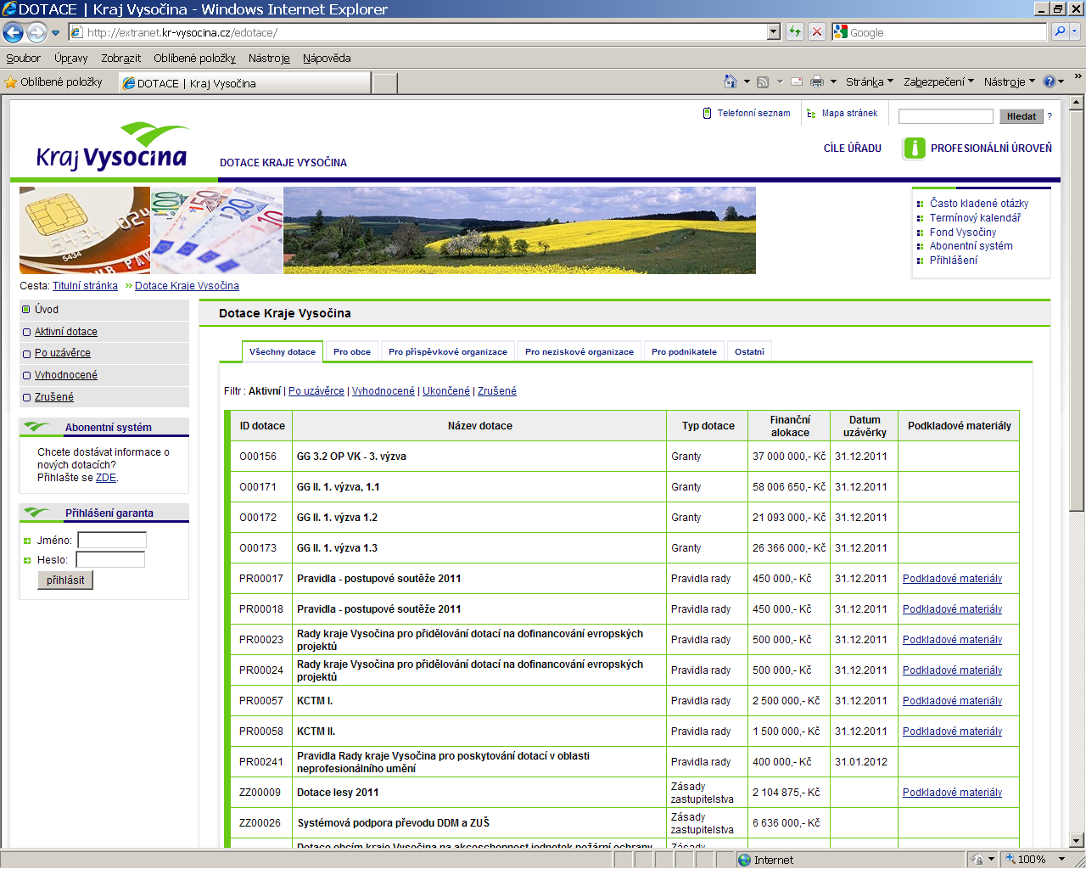This screenshot has height=869, width=1086.
Task: Open the Home page icon in command bar
Action: (731, 81)
